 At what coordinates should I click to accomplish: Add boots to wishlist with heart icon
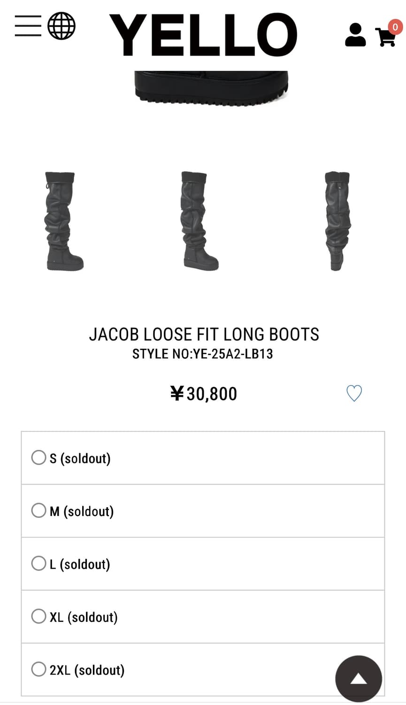coord(354,393)
